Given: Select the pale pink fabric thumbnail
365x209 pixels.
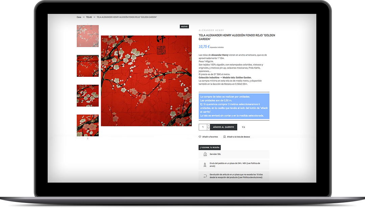Looking at the screenshot, I should (x=88, y=36).
